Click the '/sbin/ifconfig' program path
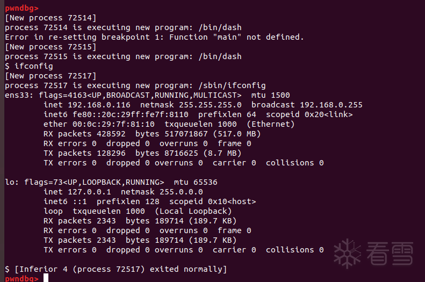Image resolution: width=425 pixels, height=282 pixels. point(232,85)
